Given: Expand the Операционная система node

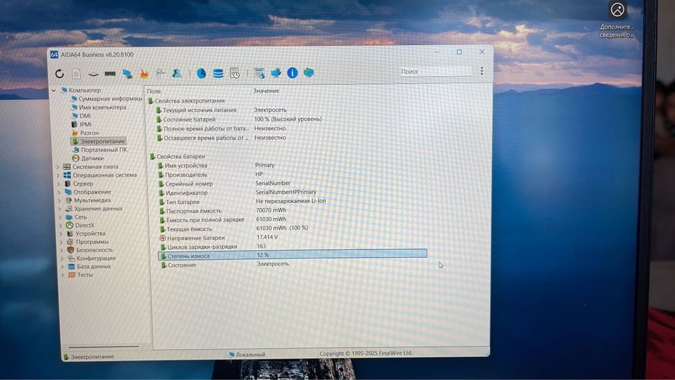Looking at the screenshot, I should [59, 175].
